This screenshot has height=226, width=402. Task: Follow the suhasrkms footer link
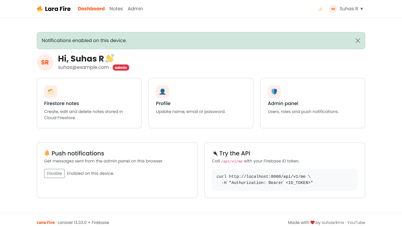333,222
